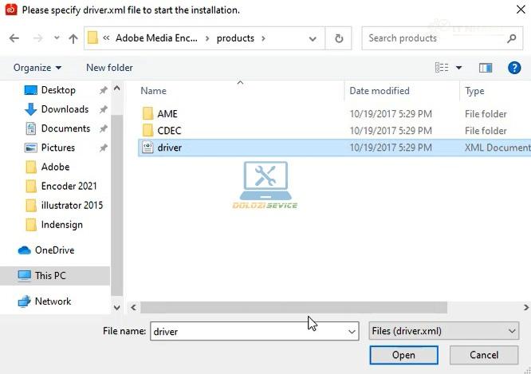Expand the File name history dropdown
The width and height of the screenshot is (531, 374).
(352, 331)
